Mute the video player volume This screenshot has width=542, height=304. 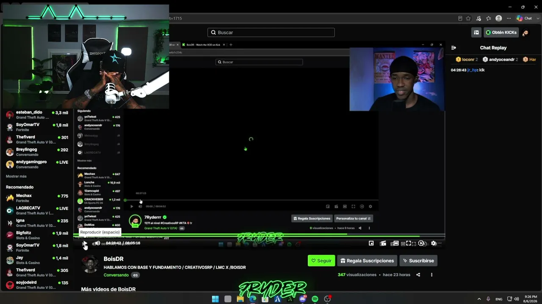[97, 243]
